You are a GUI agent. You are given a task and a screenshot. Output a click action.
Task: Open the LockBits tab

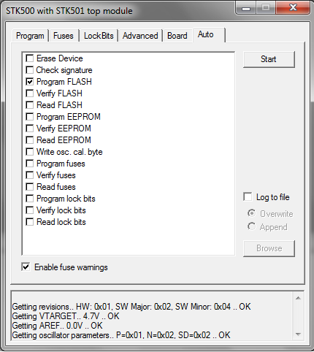(x=99, y=36)
